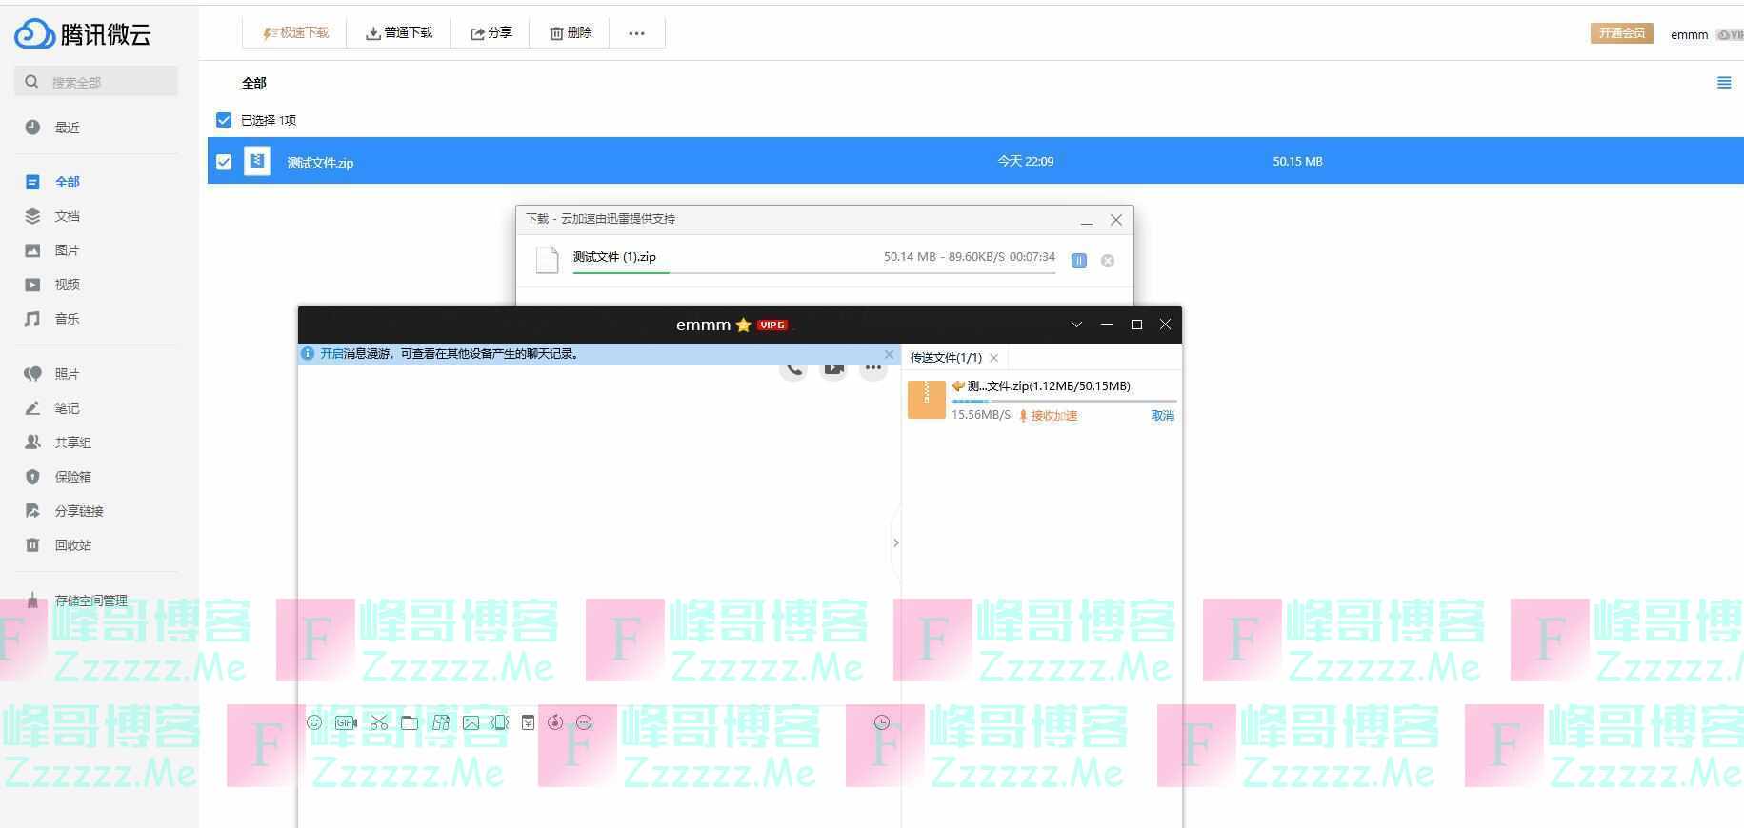Click the emoji smiley icon in chat toolbar
1744x828 pixels.
pos(314,722)
